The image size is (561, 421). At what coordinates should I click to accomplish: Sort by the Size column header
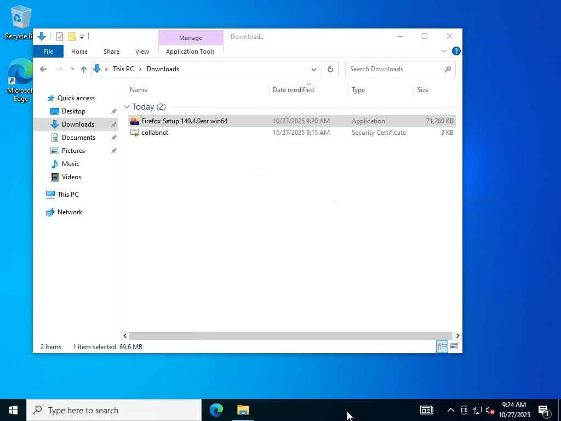point(436,90)
